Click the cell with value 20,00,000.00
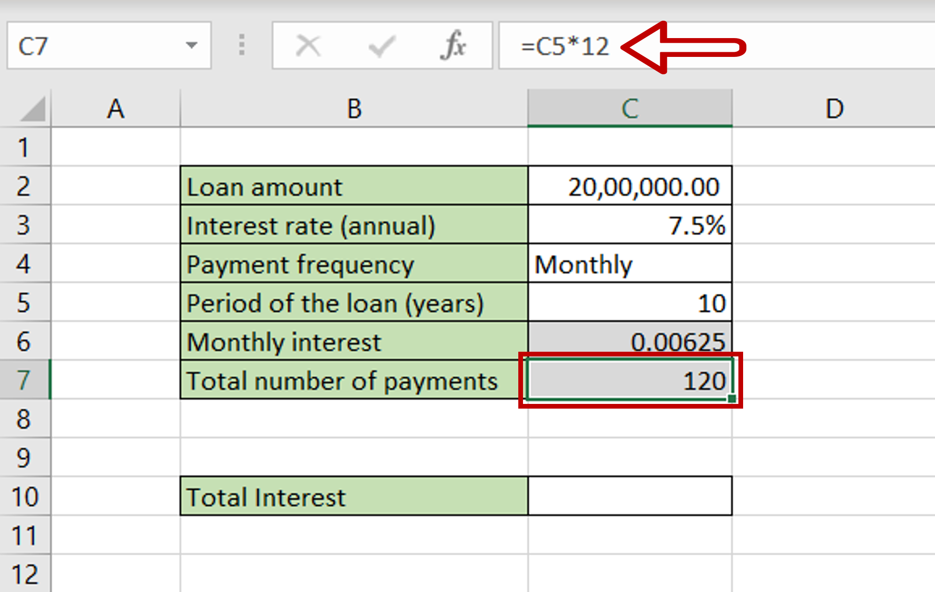The height and width of the screenshot is (592, 935). (630, 186)
